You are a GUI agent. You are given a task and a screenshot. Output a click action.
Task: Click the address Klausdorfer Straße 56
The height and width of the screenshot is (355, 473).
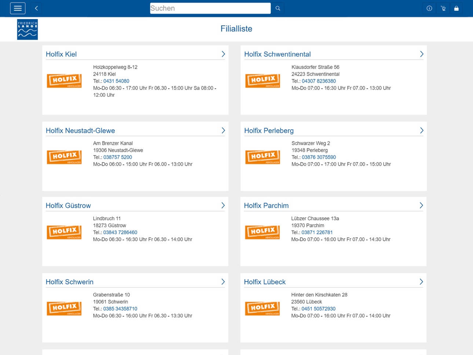click(x=315, y=67)
